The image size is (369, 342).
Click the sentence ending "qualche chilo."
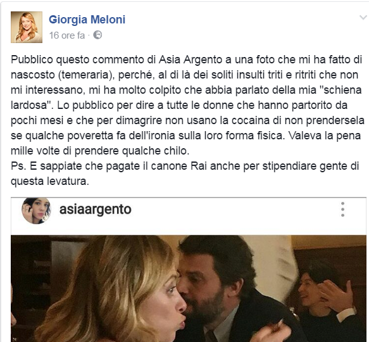pos(100,151)
